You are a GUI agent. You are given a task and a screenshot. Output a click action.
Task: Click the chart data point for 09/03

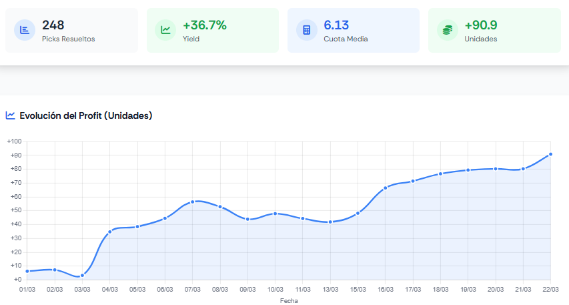point(248,219)
